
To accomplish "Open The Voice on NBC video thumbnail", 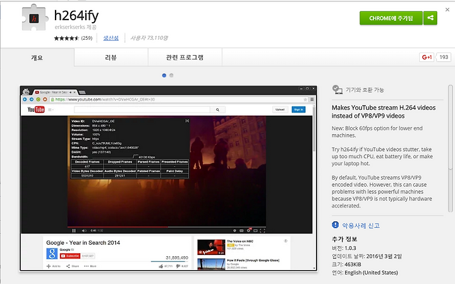I will [x=211, y=247].
